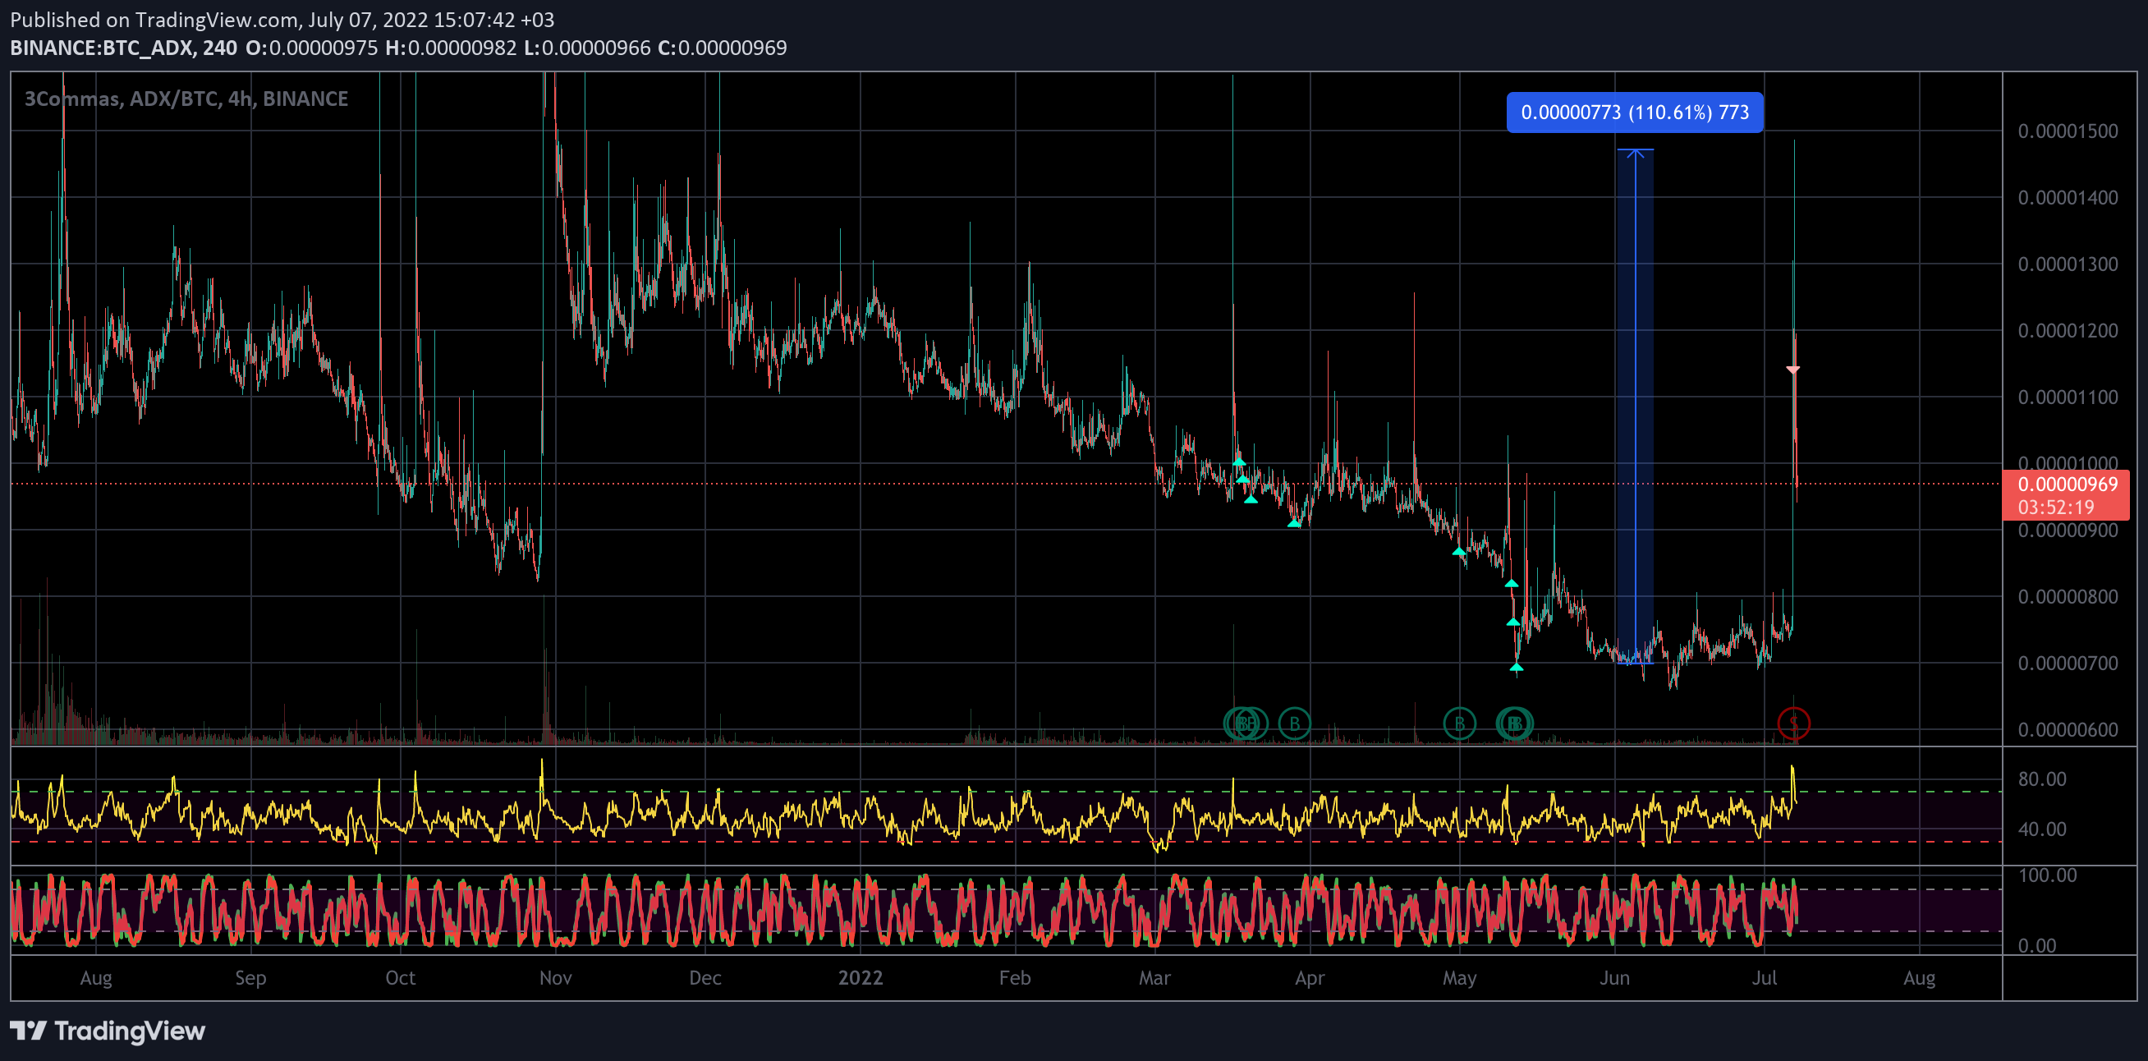Click the Apr label on time axis
Viewport: 2148px width, 1061px height.
pyautogui.click(x=1309, y=977)
